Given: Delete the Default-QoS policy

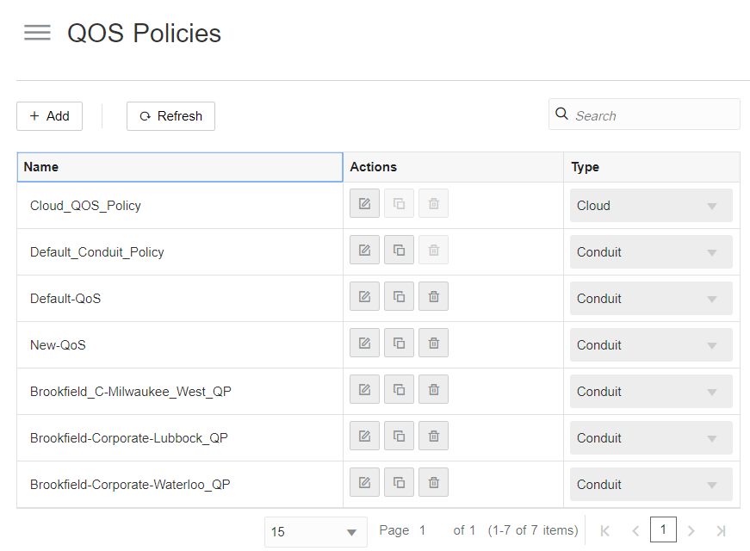Looking at the screenshot, I should 433,297.
